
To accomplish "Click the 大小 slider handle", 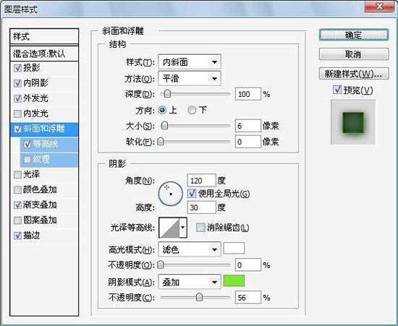I will pos(165,125).
